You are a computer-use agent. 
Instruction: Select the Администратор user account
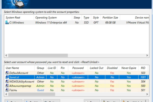[20, 86]
